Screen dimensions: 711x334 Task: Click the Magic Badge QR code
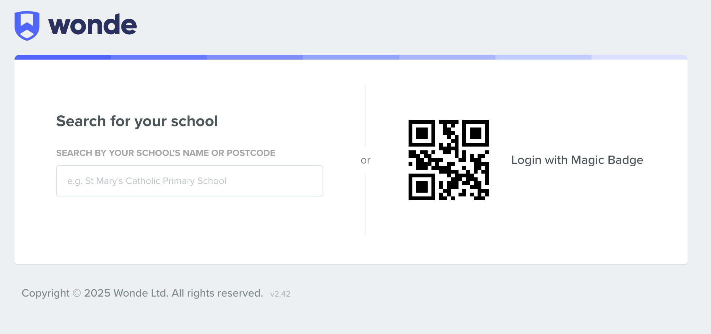448,160
